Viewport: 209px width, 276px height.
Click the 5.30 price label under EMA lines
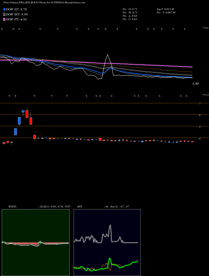pyautogui.click(x=196, y=84)
